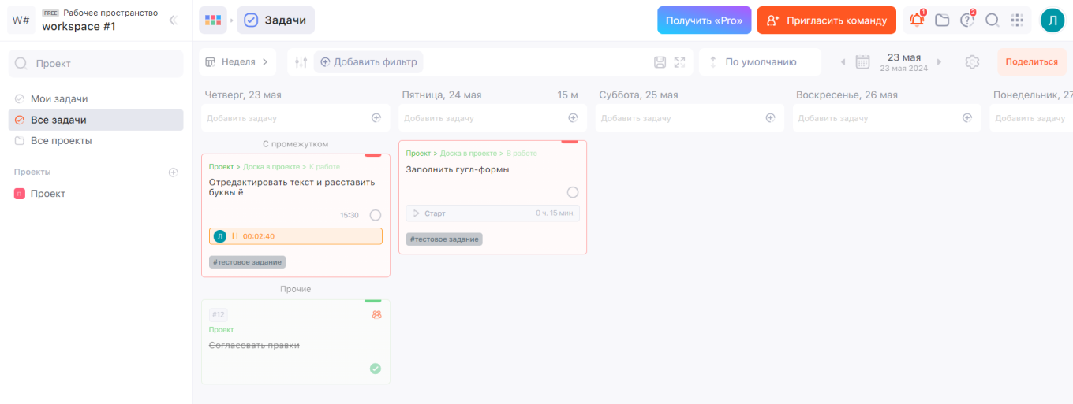
Task: Click plus icon in Thursday add-task field
Action: (x=376, y=118)
